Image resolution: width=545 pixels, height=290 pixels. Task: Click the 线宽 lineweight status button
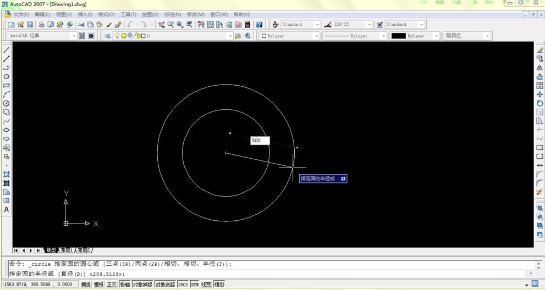pyautogui.click(x=206, y=285)
